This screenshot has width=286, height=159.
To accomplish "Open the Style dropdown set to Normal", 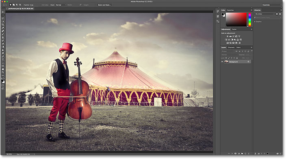I will (61, 5).
